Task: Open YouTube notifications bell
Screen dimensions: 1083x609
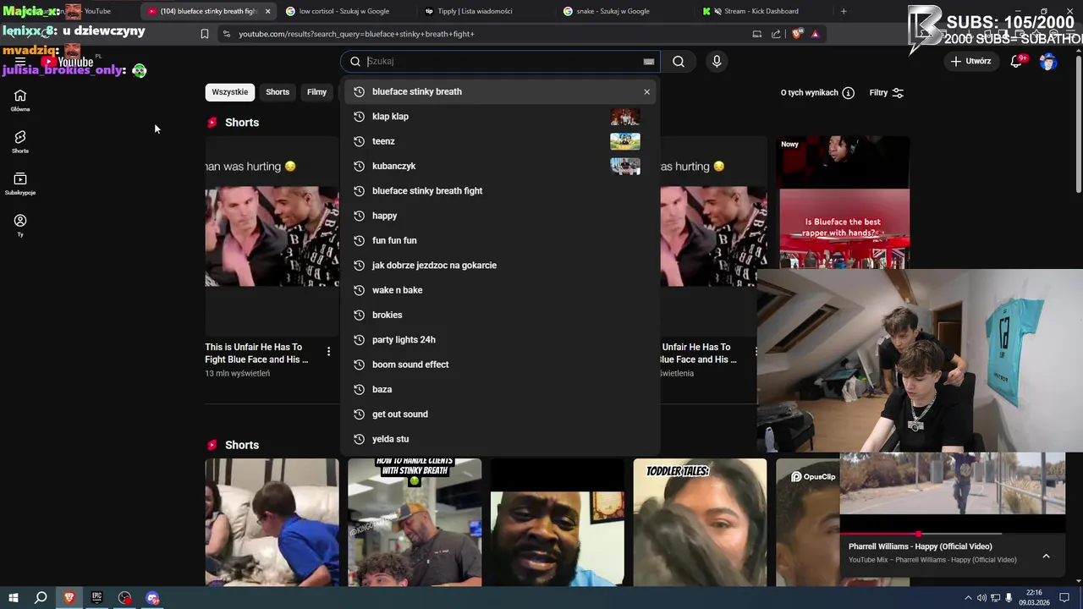Action: [x=1017, y=61]
